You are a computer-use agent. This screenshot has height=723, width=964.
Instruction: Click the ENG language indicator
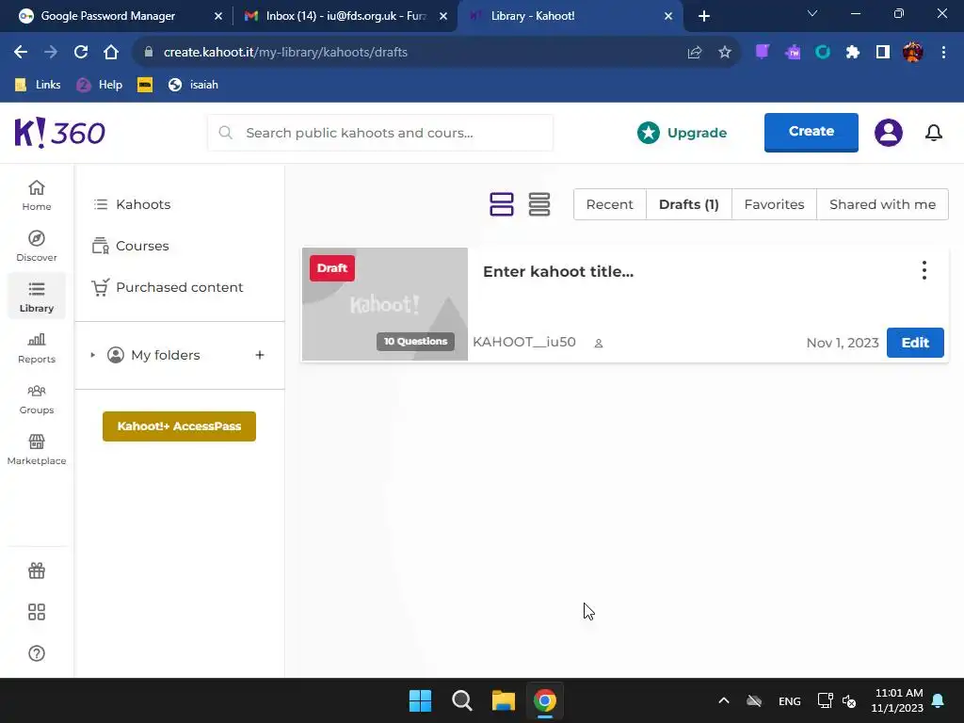pos(790,700)
